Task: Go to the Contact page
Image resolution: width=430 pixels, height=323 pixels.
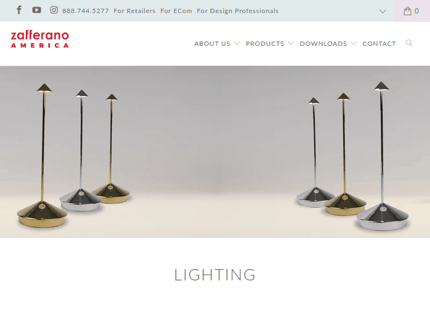Action: pyautogui.click(x=379, y=44)
